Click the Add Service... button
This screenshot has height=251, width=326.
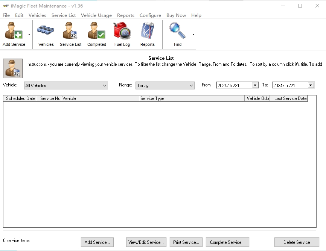point(97,242)
